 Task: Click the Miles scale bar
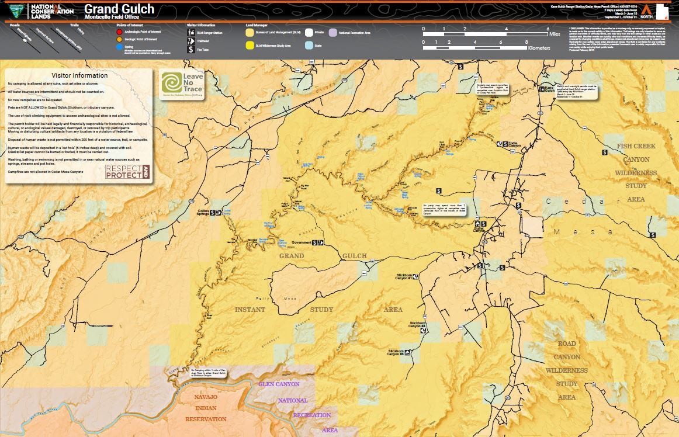pos(486,34)
